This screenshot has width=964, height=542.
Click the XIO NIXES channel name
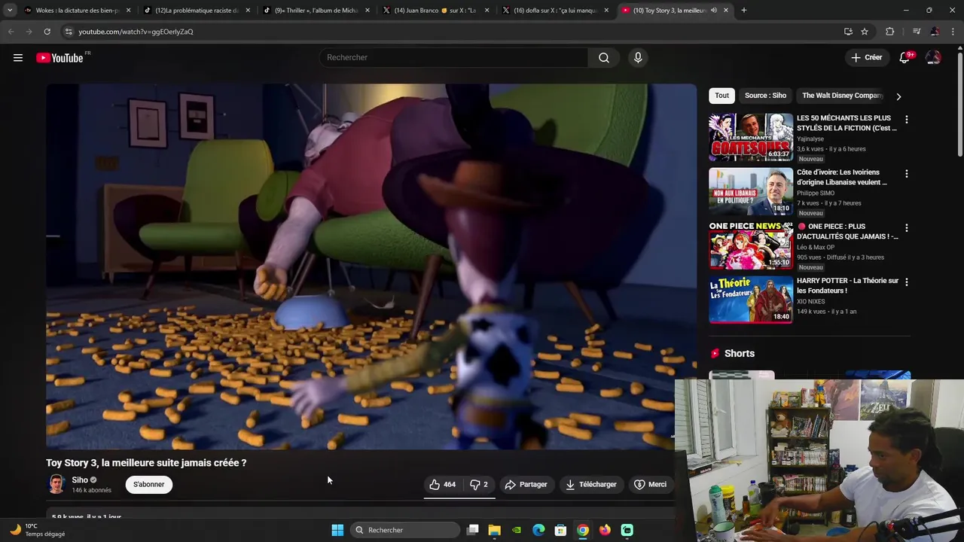[811, 302]
